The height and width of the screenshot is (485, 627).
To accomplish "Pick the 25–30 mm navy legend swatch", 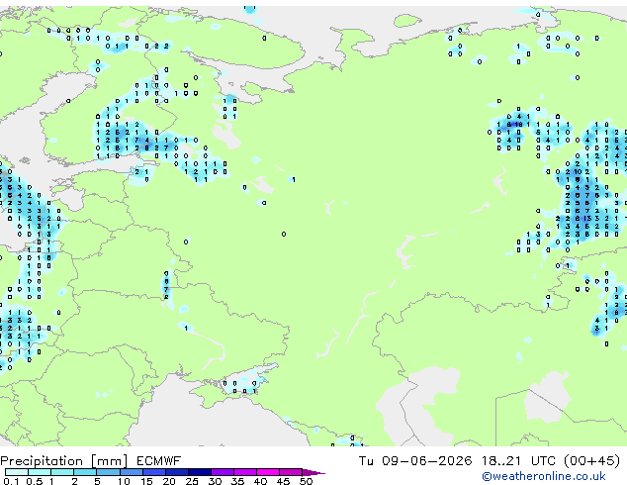I will pos(199,472).
